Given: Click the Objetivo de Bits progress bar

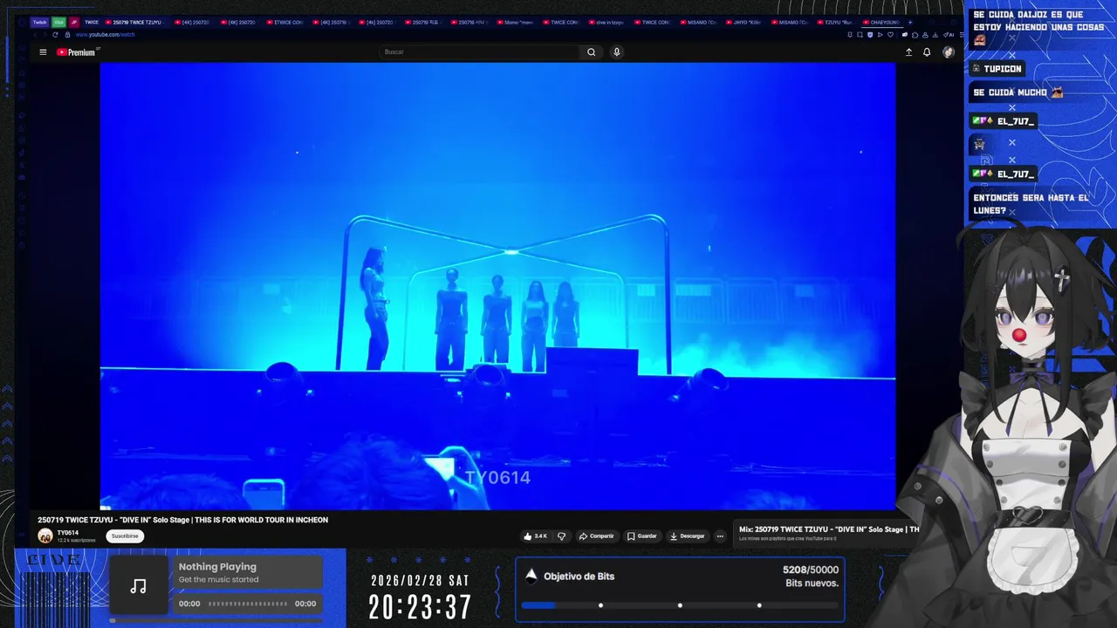Looking at the screenshot, I should coord(680,605).
